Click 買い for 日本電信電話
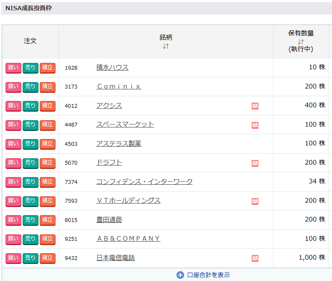Screen dimensions: 332x281 [x=13, y=258]
